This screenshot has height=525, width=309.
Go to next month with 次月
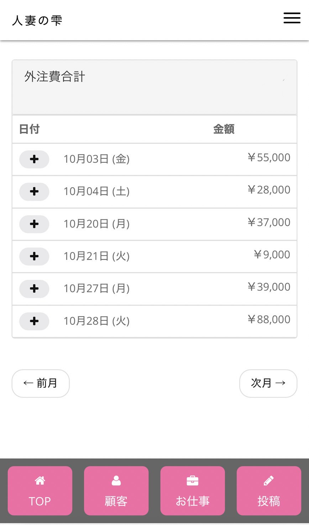(268, 383)
